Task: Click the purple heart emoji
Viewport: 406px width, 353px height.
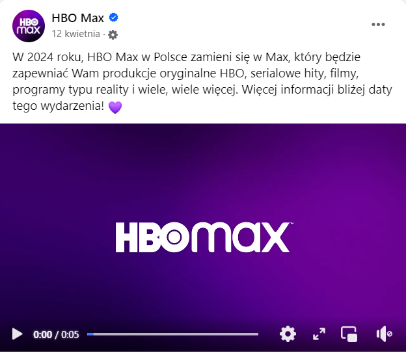Action: click(x=115, y=107)
